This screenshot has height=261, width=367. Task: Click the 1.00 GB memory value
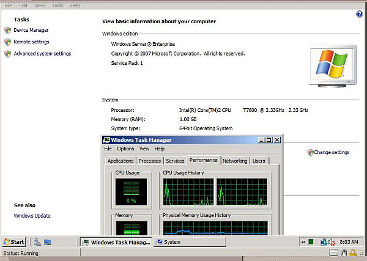click(x=188, y=119)
